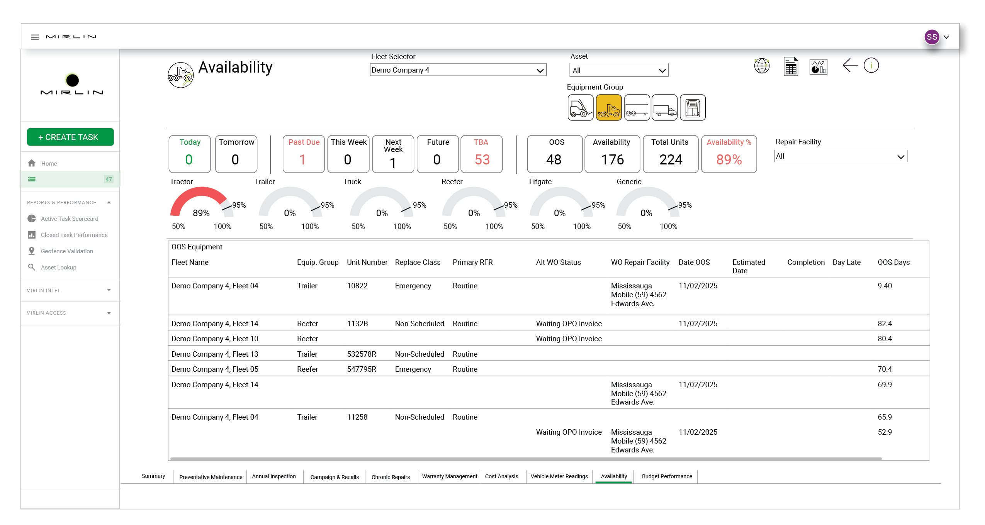Click the globe map icon
The height and width of the screenshot is (525, 985).
click(762, 66)
